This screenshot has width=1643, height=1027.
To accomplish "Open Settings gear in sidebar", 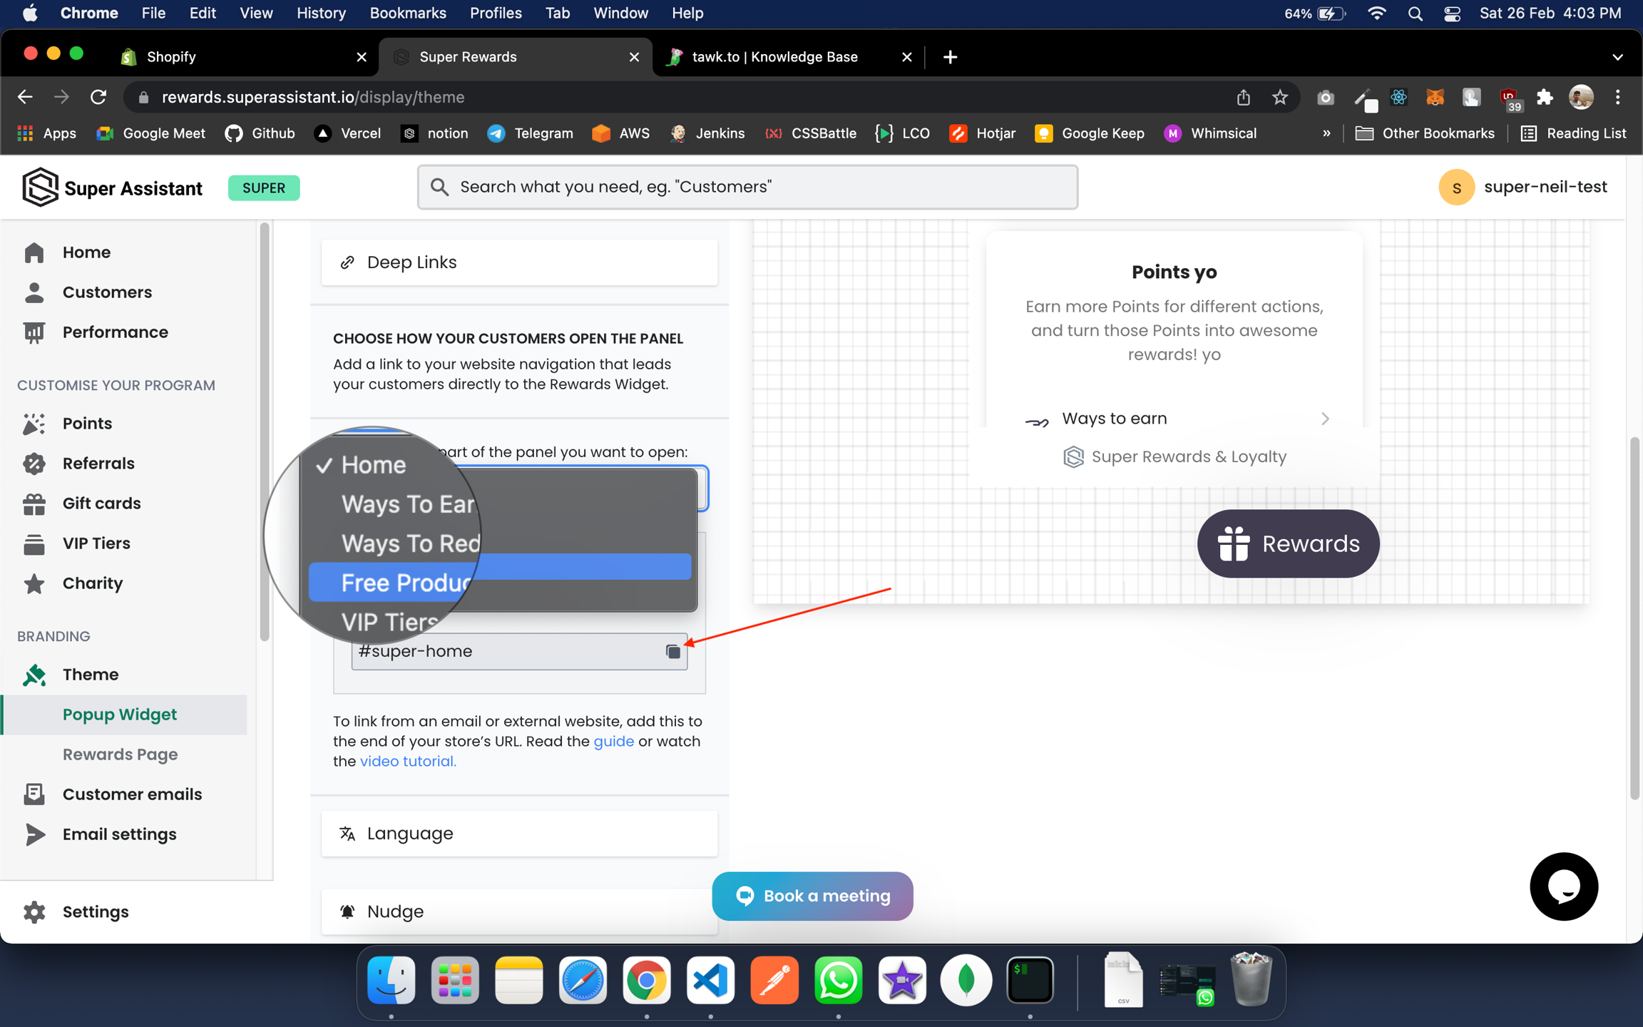I will coord(34,911).
